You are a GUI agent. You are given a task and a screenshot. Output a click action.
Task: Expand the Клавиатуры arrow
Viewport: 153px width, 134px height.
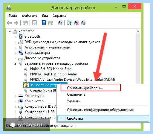(x=15, y=96)
